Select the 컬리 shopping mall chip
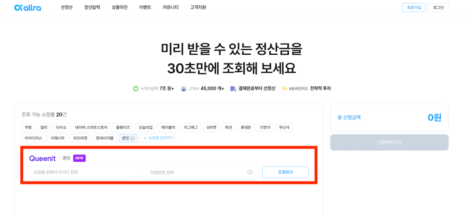Screen dimensions: 467x216 pyautogui.click(x=44, y=128)
